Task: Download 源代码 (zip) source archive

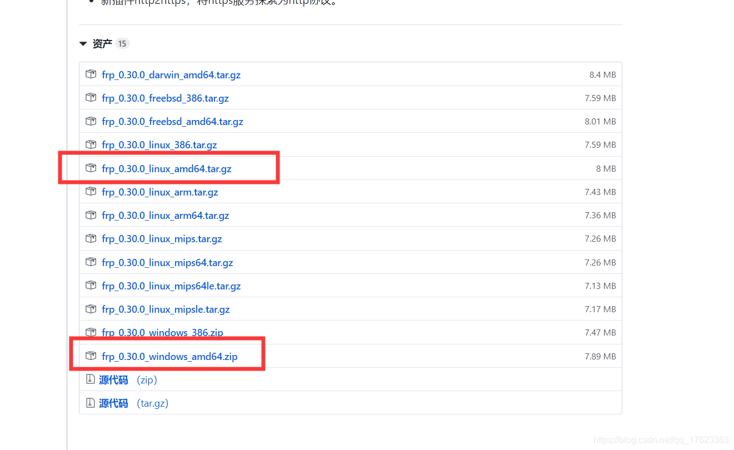Action: pyautogui.click(x=128, y=379)
